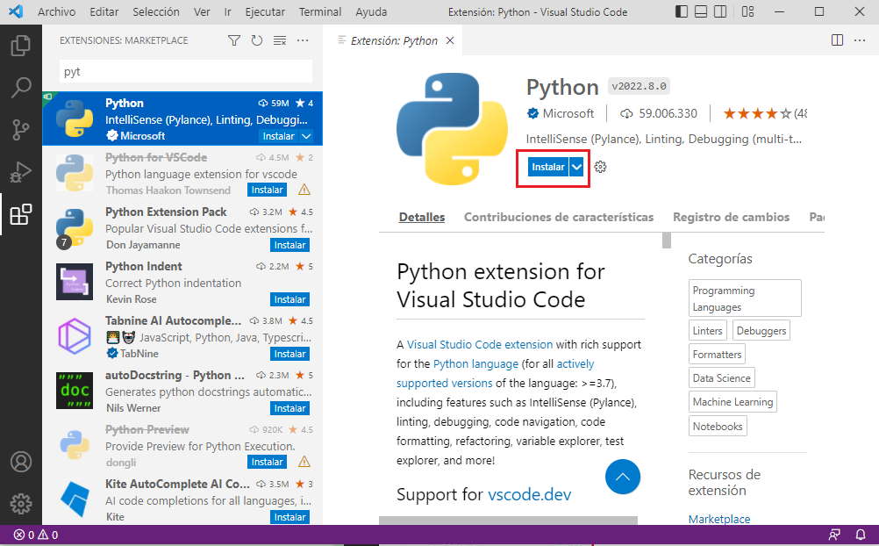Image resolution: width=879 pixels, height=546 pixels.
Task: Open the Search view in the activity bar
Action: tap(21, 88)
